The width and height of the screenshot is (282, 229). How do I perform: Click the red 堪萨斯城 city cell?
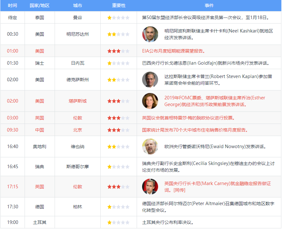coord(78,101)
